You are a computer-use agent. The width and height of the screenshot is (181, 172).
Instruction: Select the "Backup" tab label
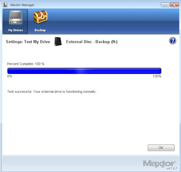[x=40, y=30]
